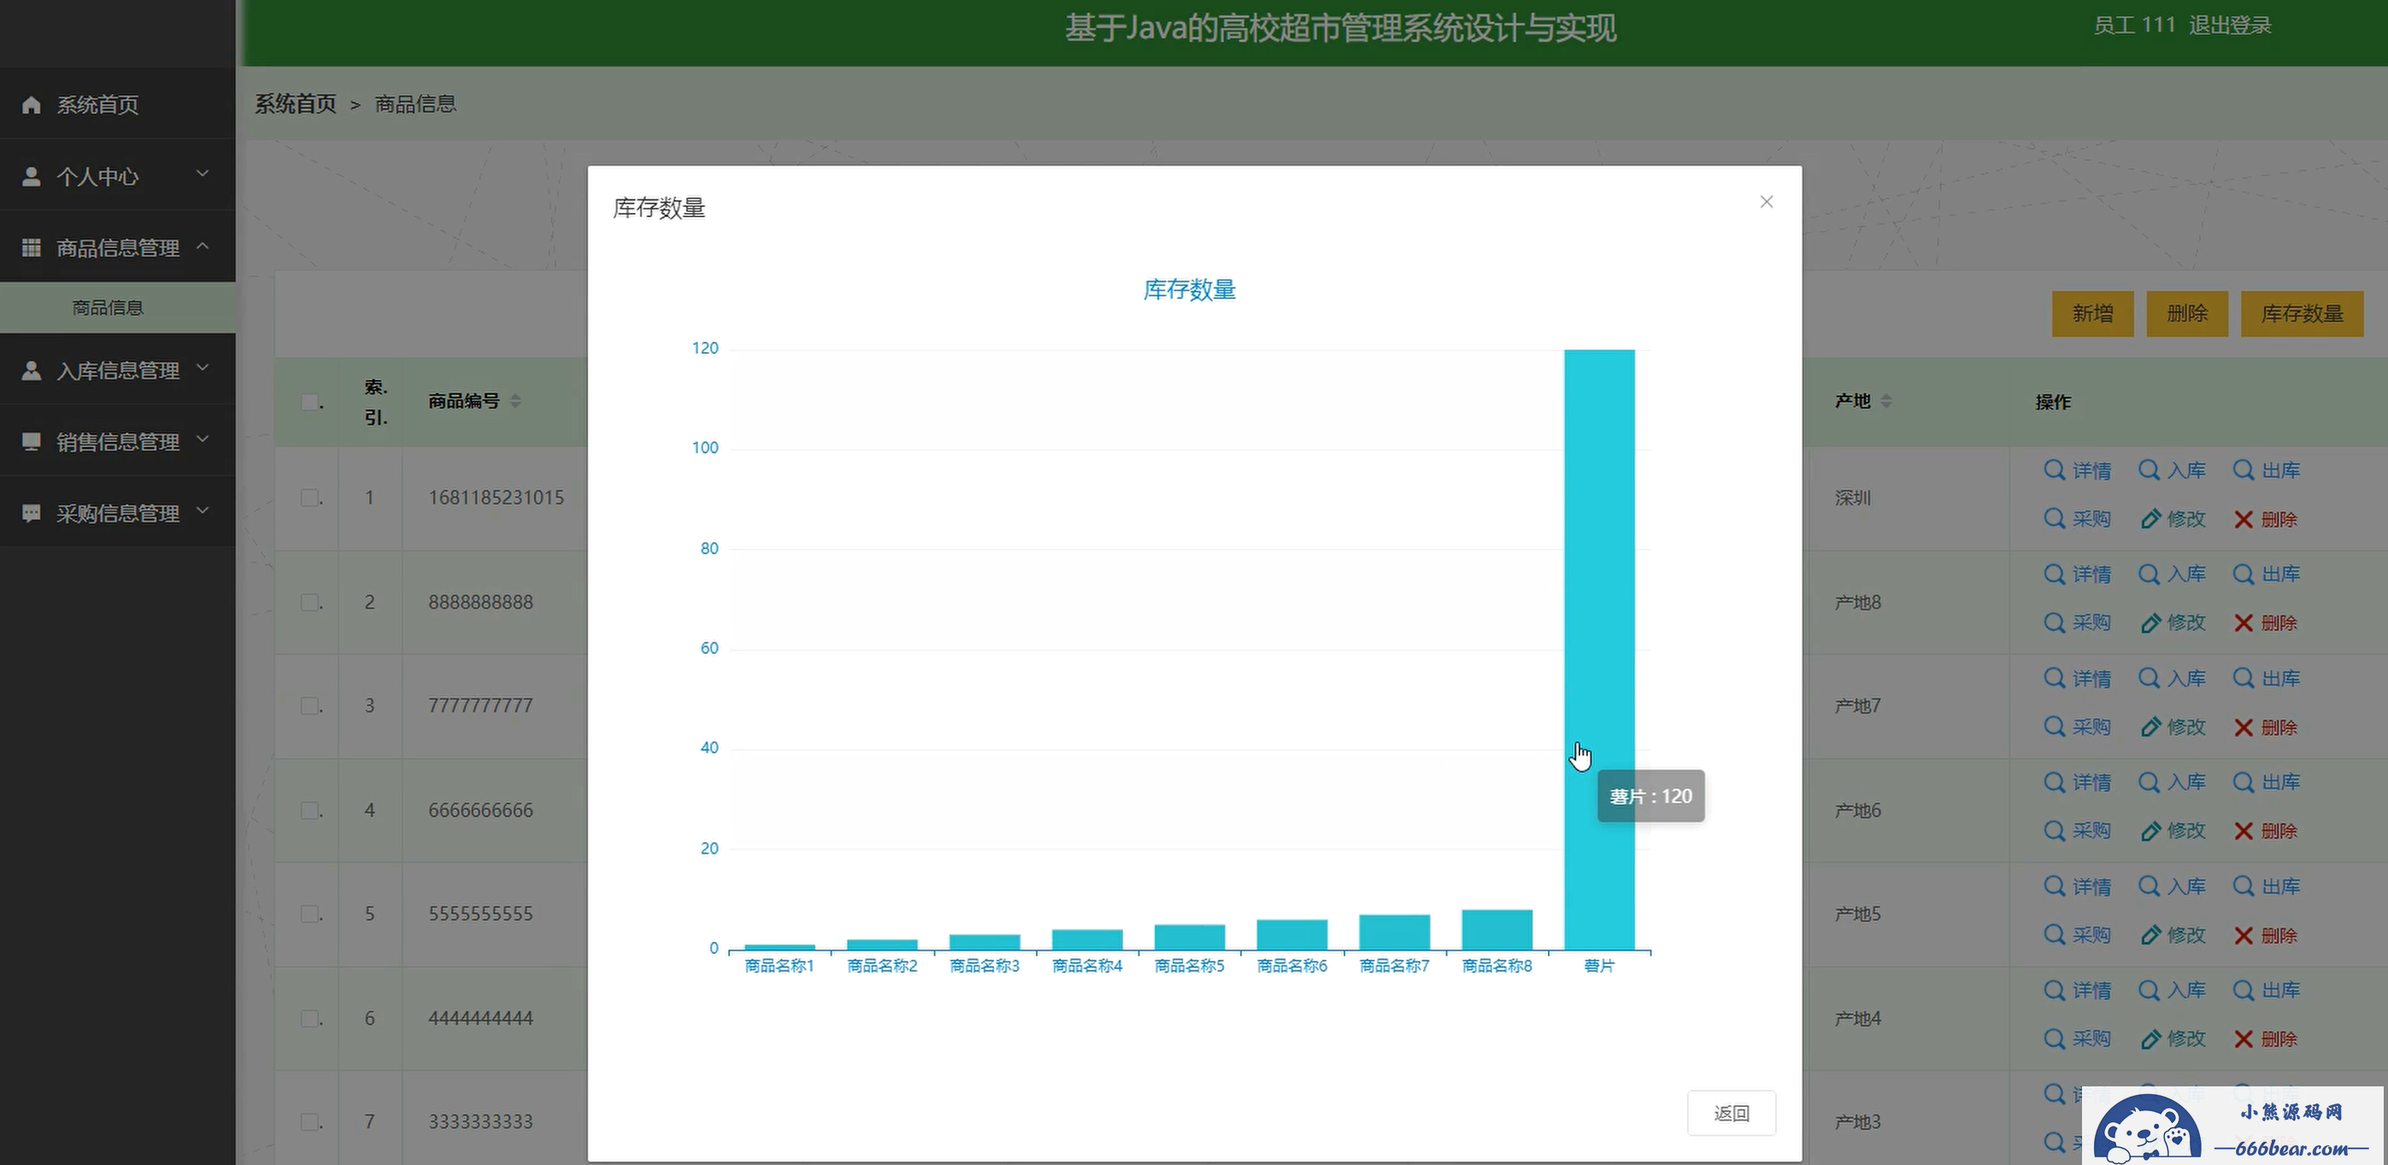Click red 删除 for the 产地4 row
This screenshot has height=1165, width=2388.
(2266, 1039)
